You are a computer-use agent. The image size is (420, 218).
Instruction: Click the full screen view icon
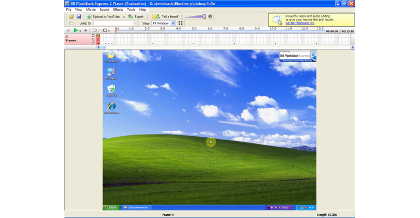(181, 23)
